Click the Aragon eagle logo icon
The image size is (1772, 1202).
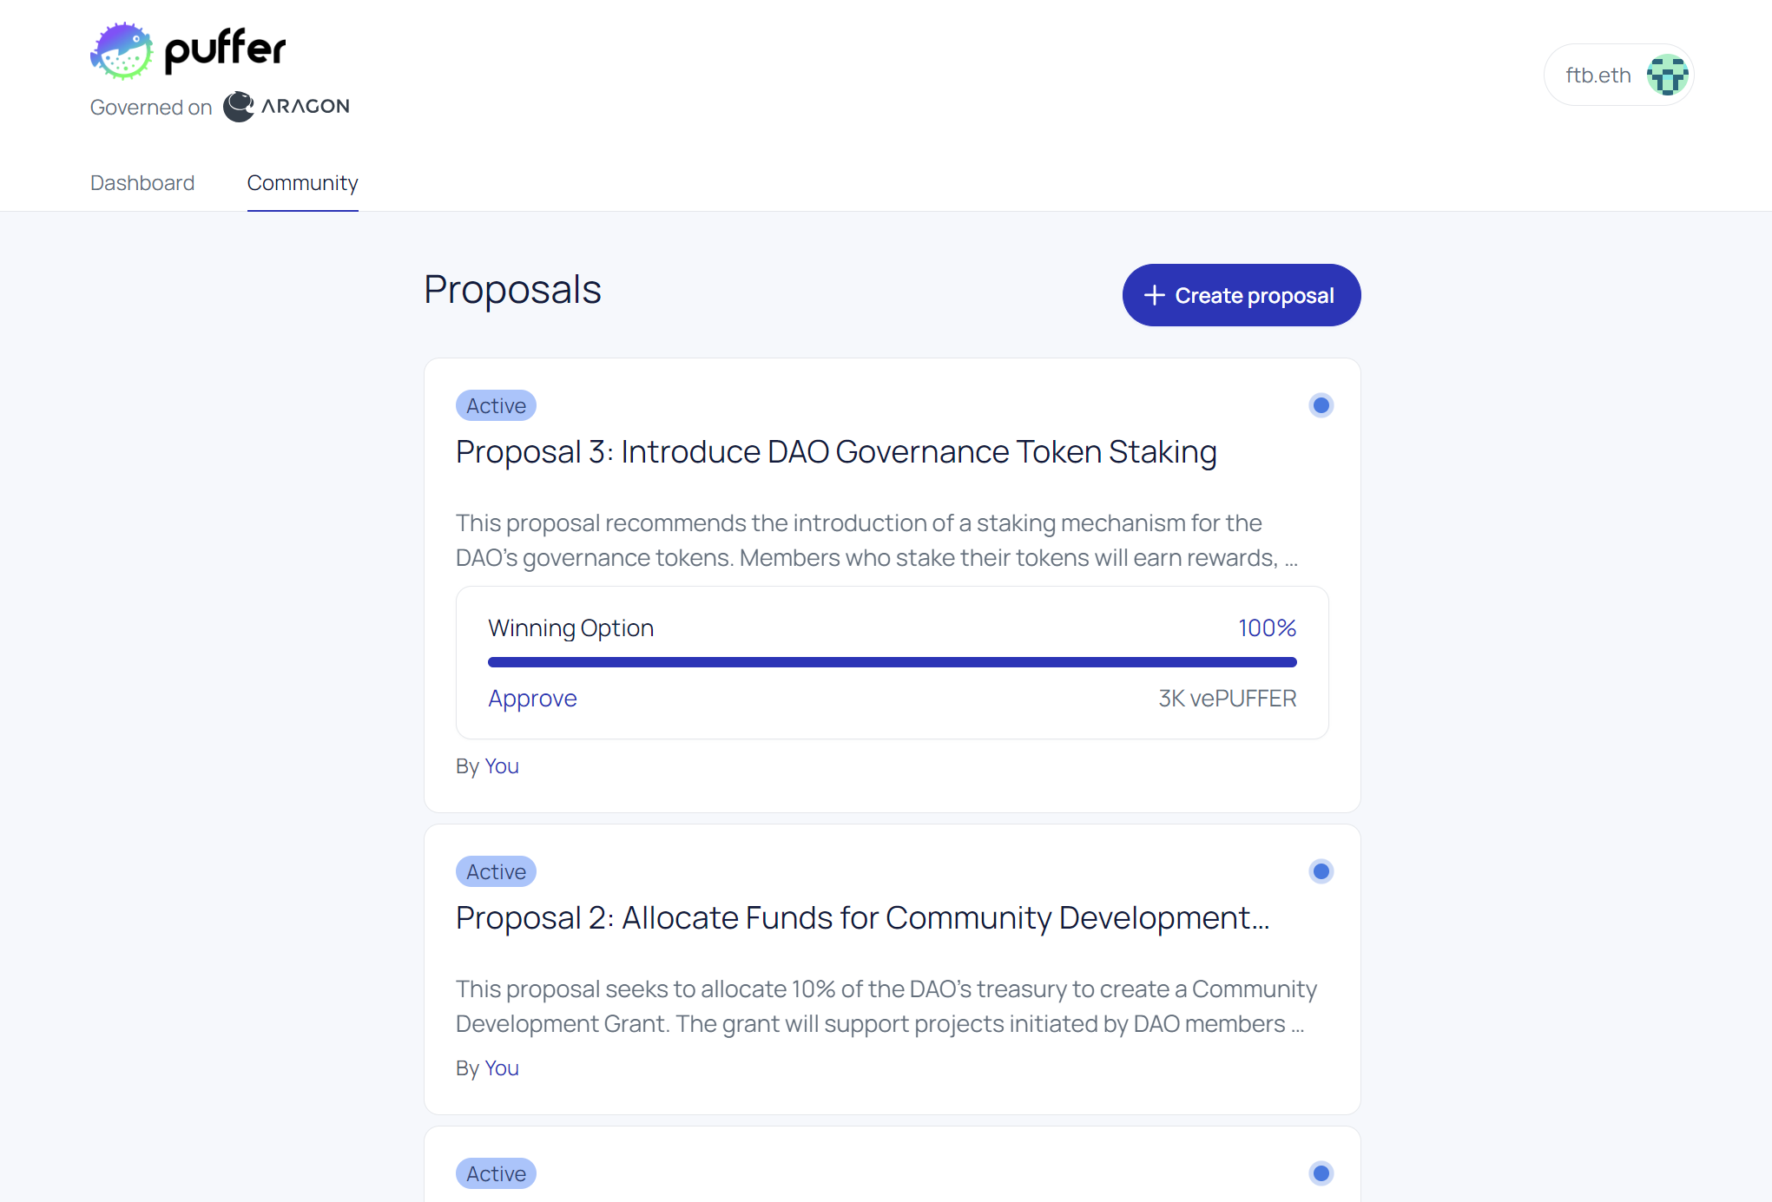point(239,107)
